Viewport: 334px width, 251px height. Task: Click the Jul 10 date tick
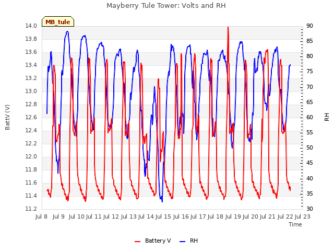tap(77, 217)
